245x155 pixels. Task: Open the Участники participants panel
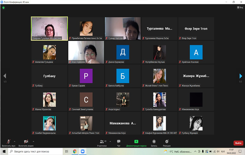point(102,143)
